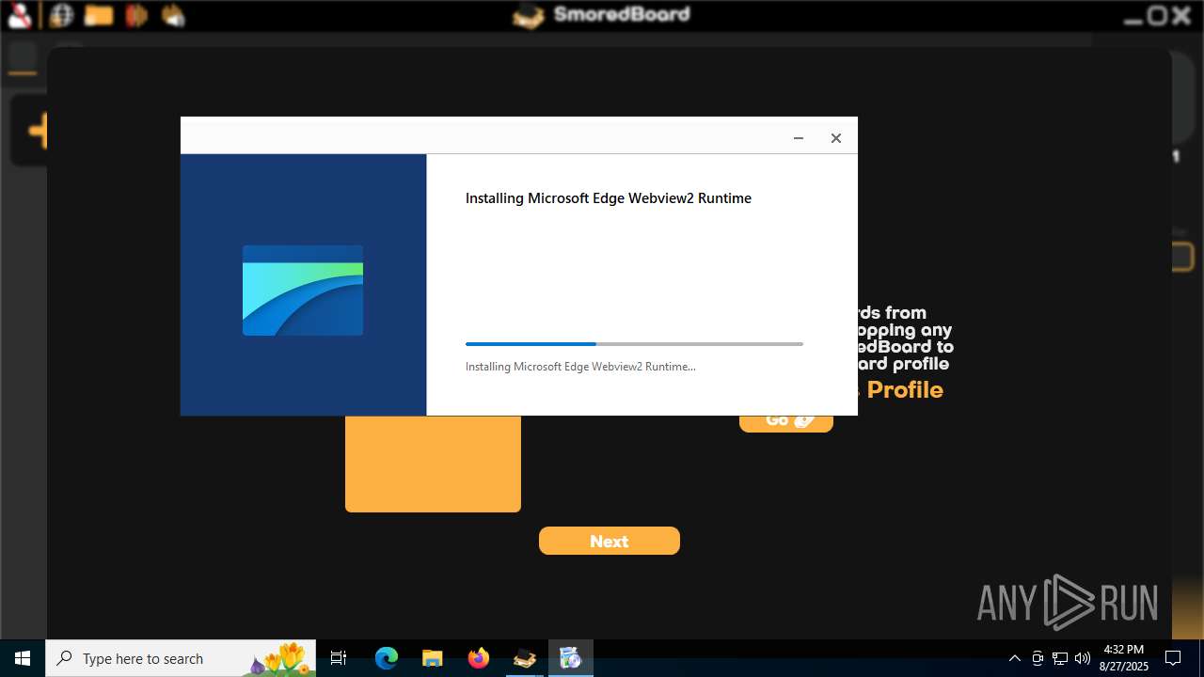This screenshot has width=1204, height=677.
Task: Click the 'Installing Microsoft Edge Webview2 Runtime...' status text
Action: click(x=580, y=367)
